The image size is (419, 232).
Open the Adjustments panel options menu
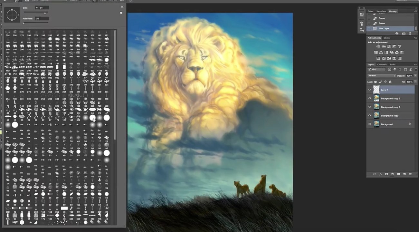coord(415,38)
